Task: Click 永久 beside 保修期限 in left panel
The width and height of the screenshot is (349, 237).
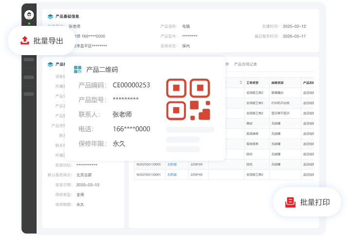Action: click(x=80, y=204)
